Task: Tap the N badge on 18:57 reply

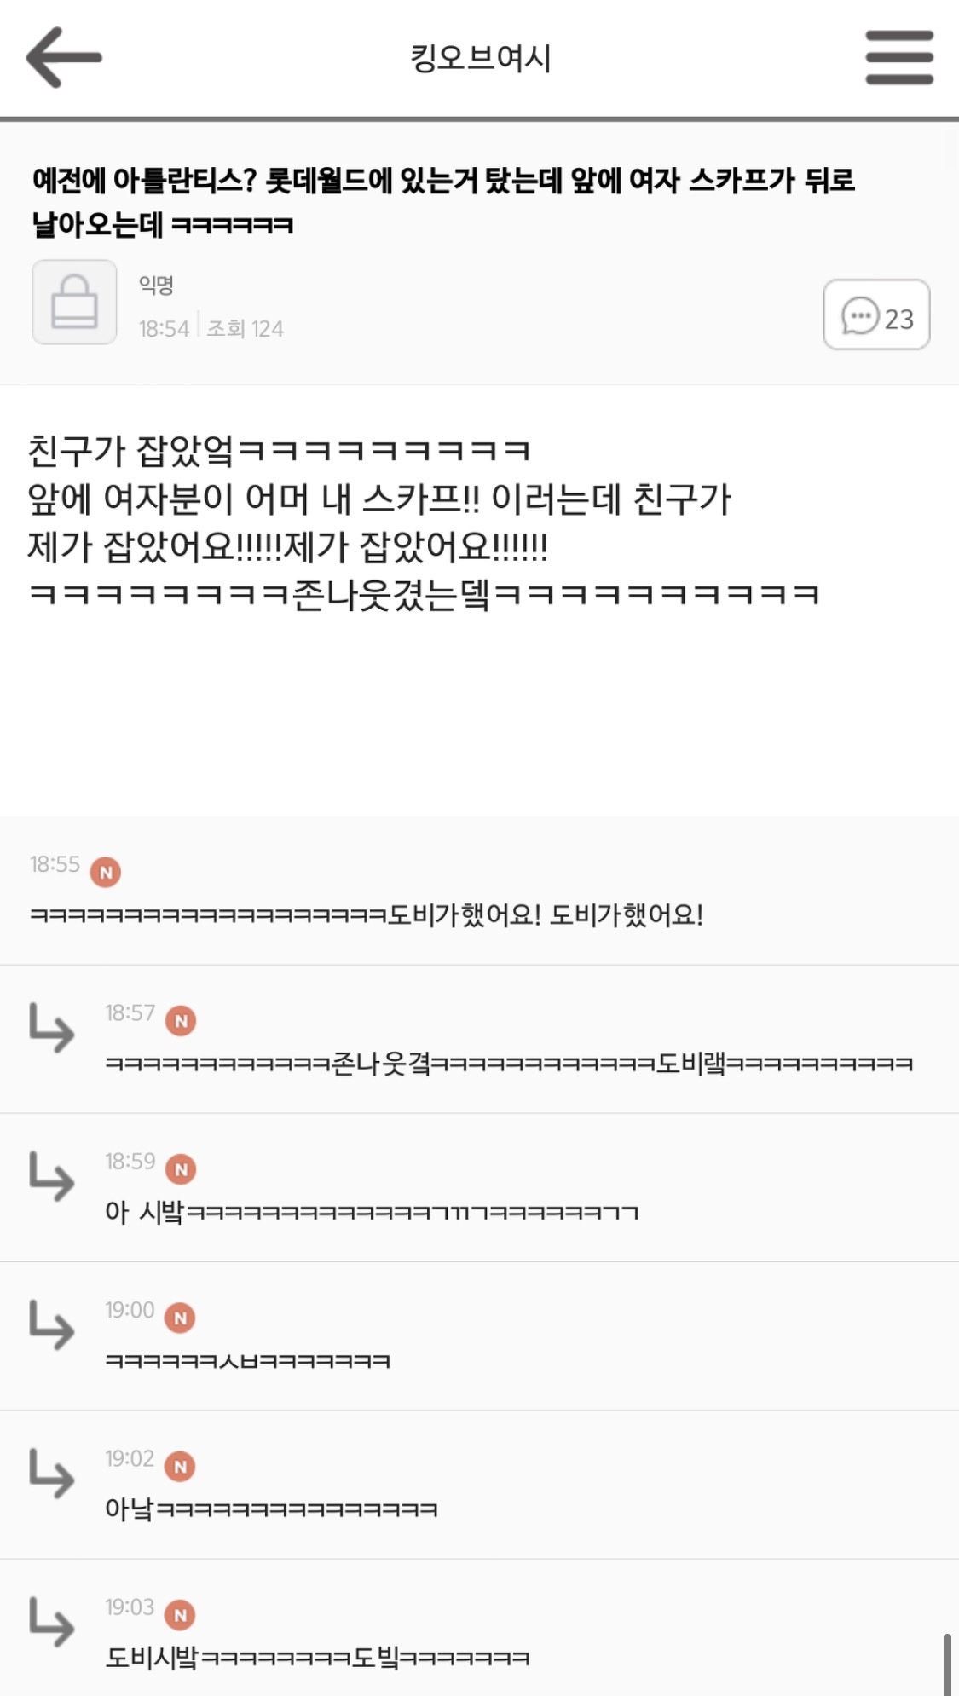Action: 181,1020
